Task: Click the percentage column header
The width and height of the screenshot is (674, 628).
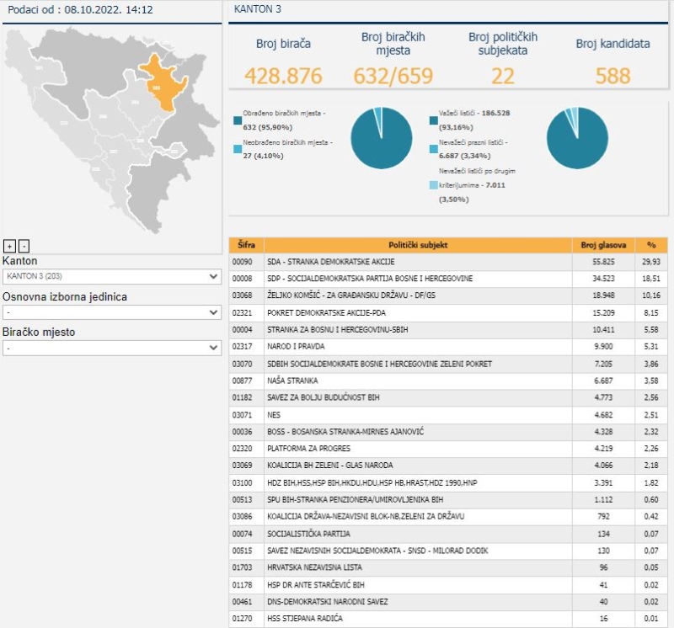Action: click(x=650, y=245)
